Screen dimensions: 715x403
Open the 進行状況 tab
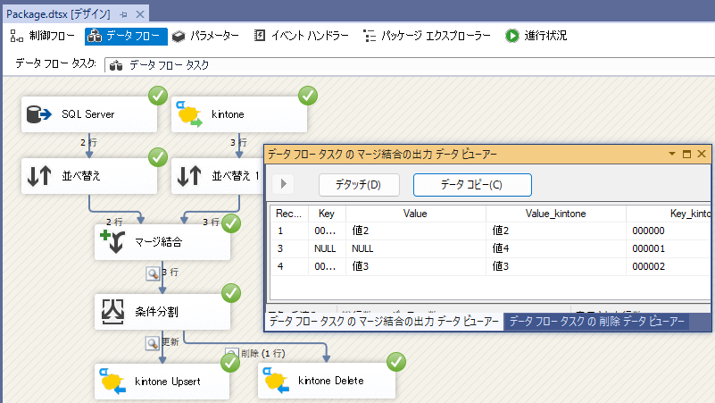point(536,36)
